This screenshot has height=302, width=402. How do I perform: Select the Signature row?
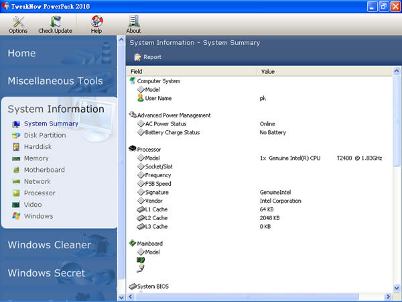click(259, 192)
